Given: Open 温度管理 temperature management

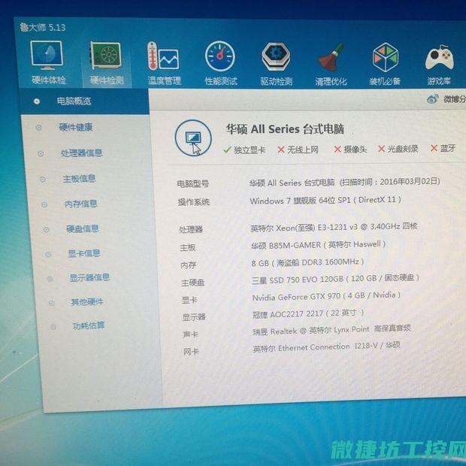Looking at the screenshot, I should 164,63.
